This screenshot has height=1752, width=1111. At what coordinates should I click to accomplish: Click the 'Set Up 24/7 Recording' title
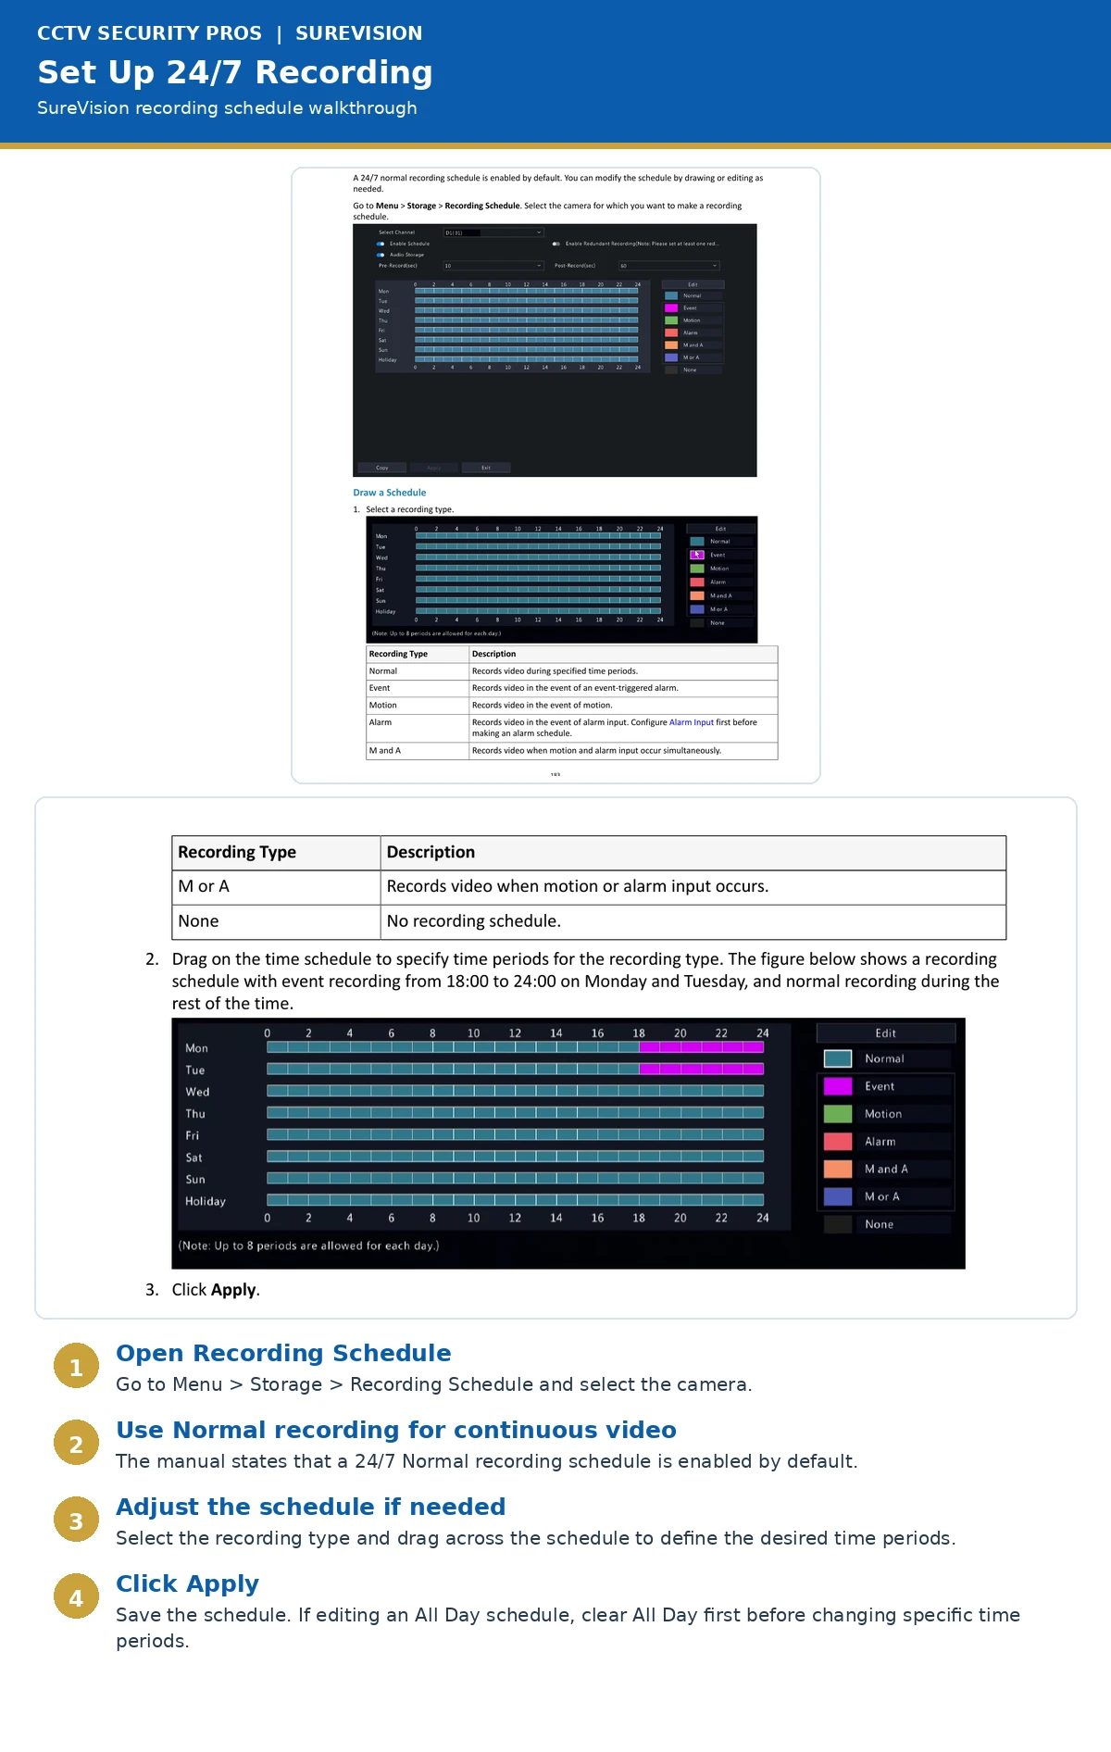click(x=235, y=72)
